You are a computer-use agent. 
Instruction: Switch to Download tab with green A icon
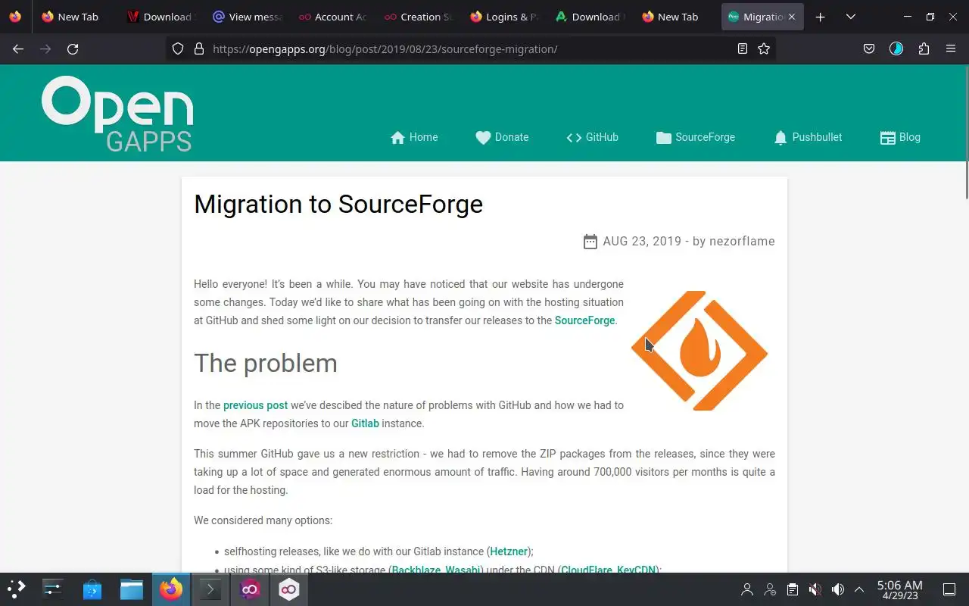[x=590, y=17]
